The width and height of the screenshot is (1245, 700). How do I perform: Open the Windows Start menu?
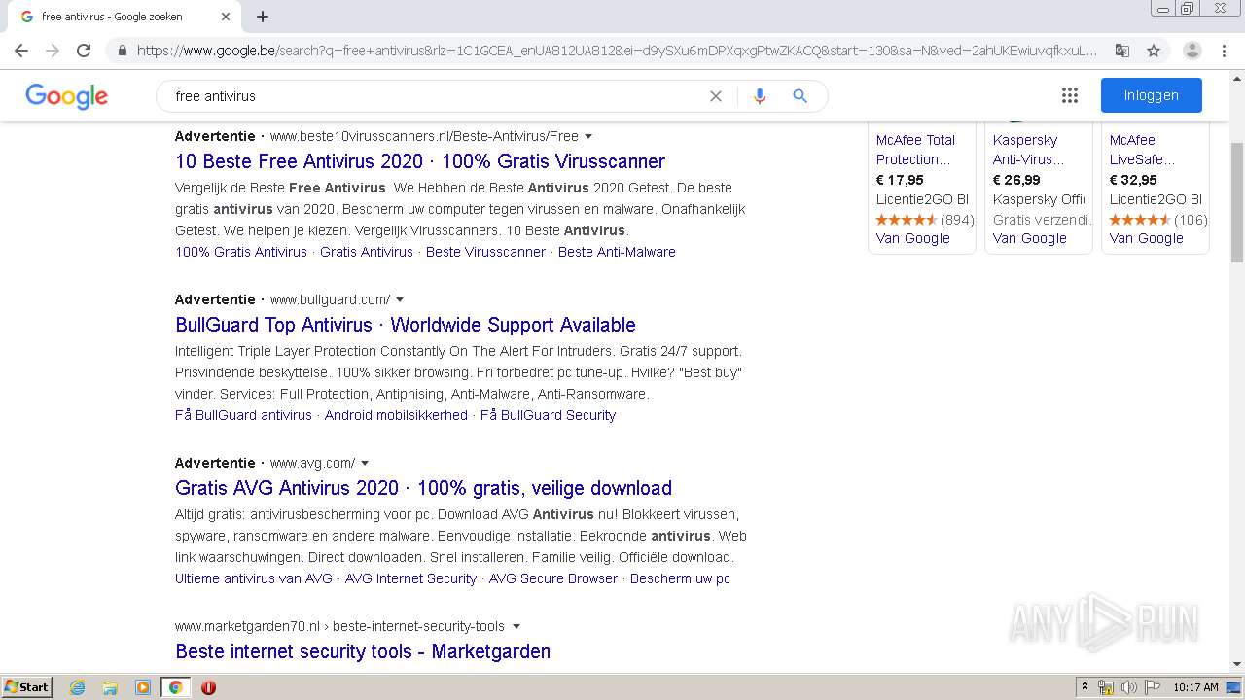[27, 687]
